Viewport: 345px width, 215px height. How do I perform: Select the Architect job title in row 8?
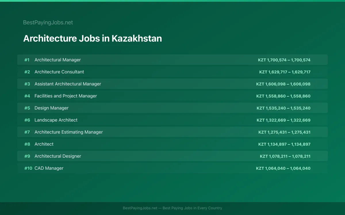click(44, 144)
